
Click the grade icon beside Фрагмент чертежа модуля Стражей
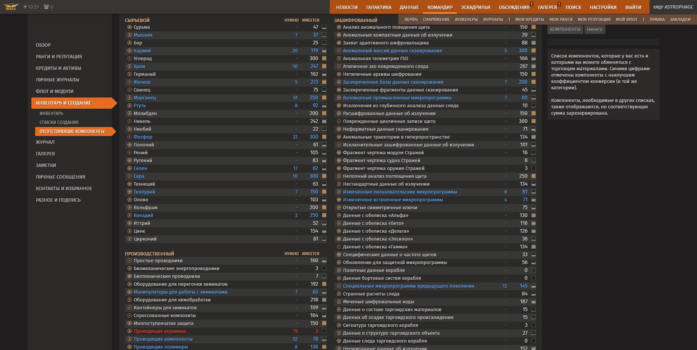[339, 153]
